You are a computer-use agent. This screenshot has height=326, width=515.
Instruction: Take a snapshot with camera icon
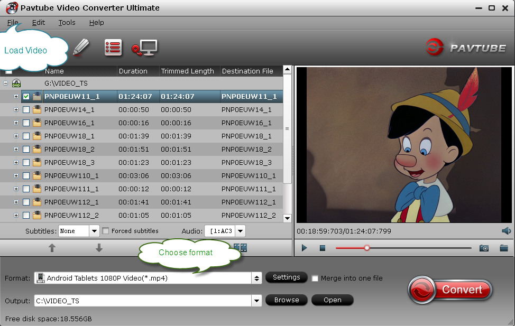click(x=484, y=248)
